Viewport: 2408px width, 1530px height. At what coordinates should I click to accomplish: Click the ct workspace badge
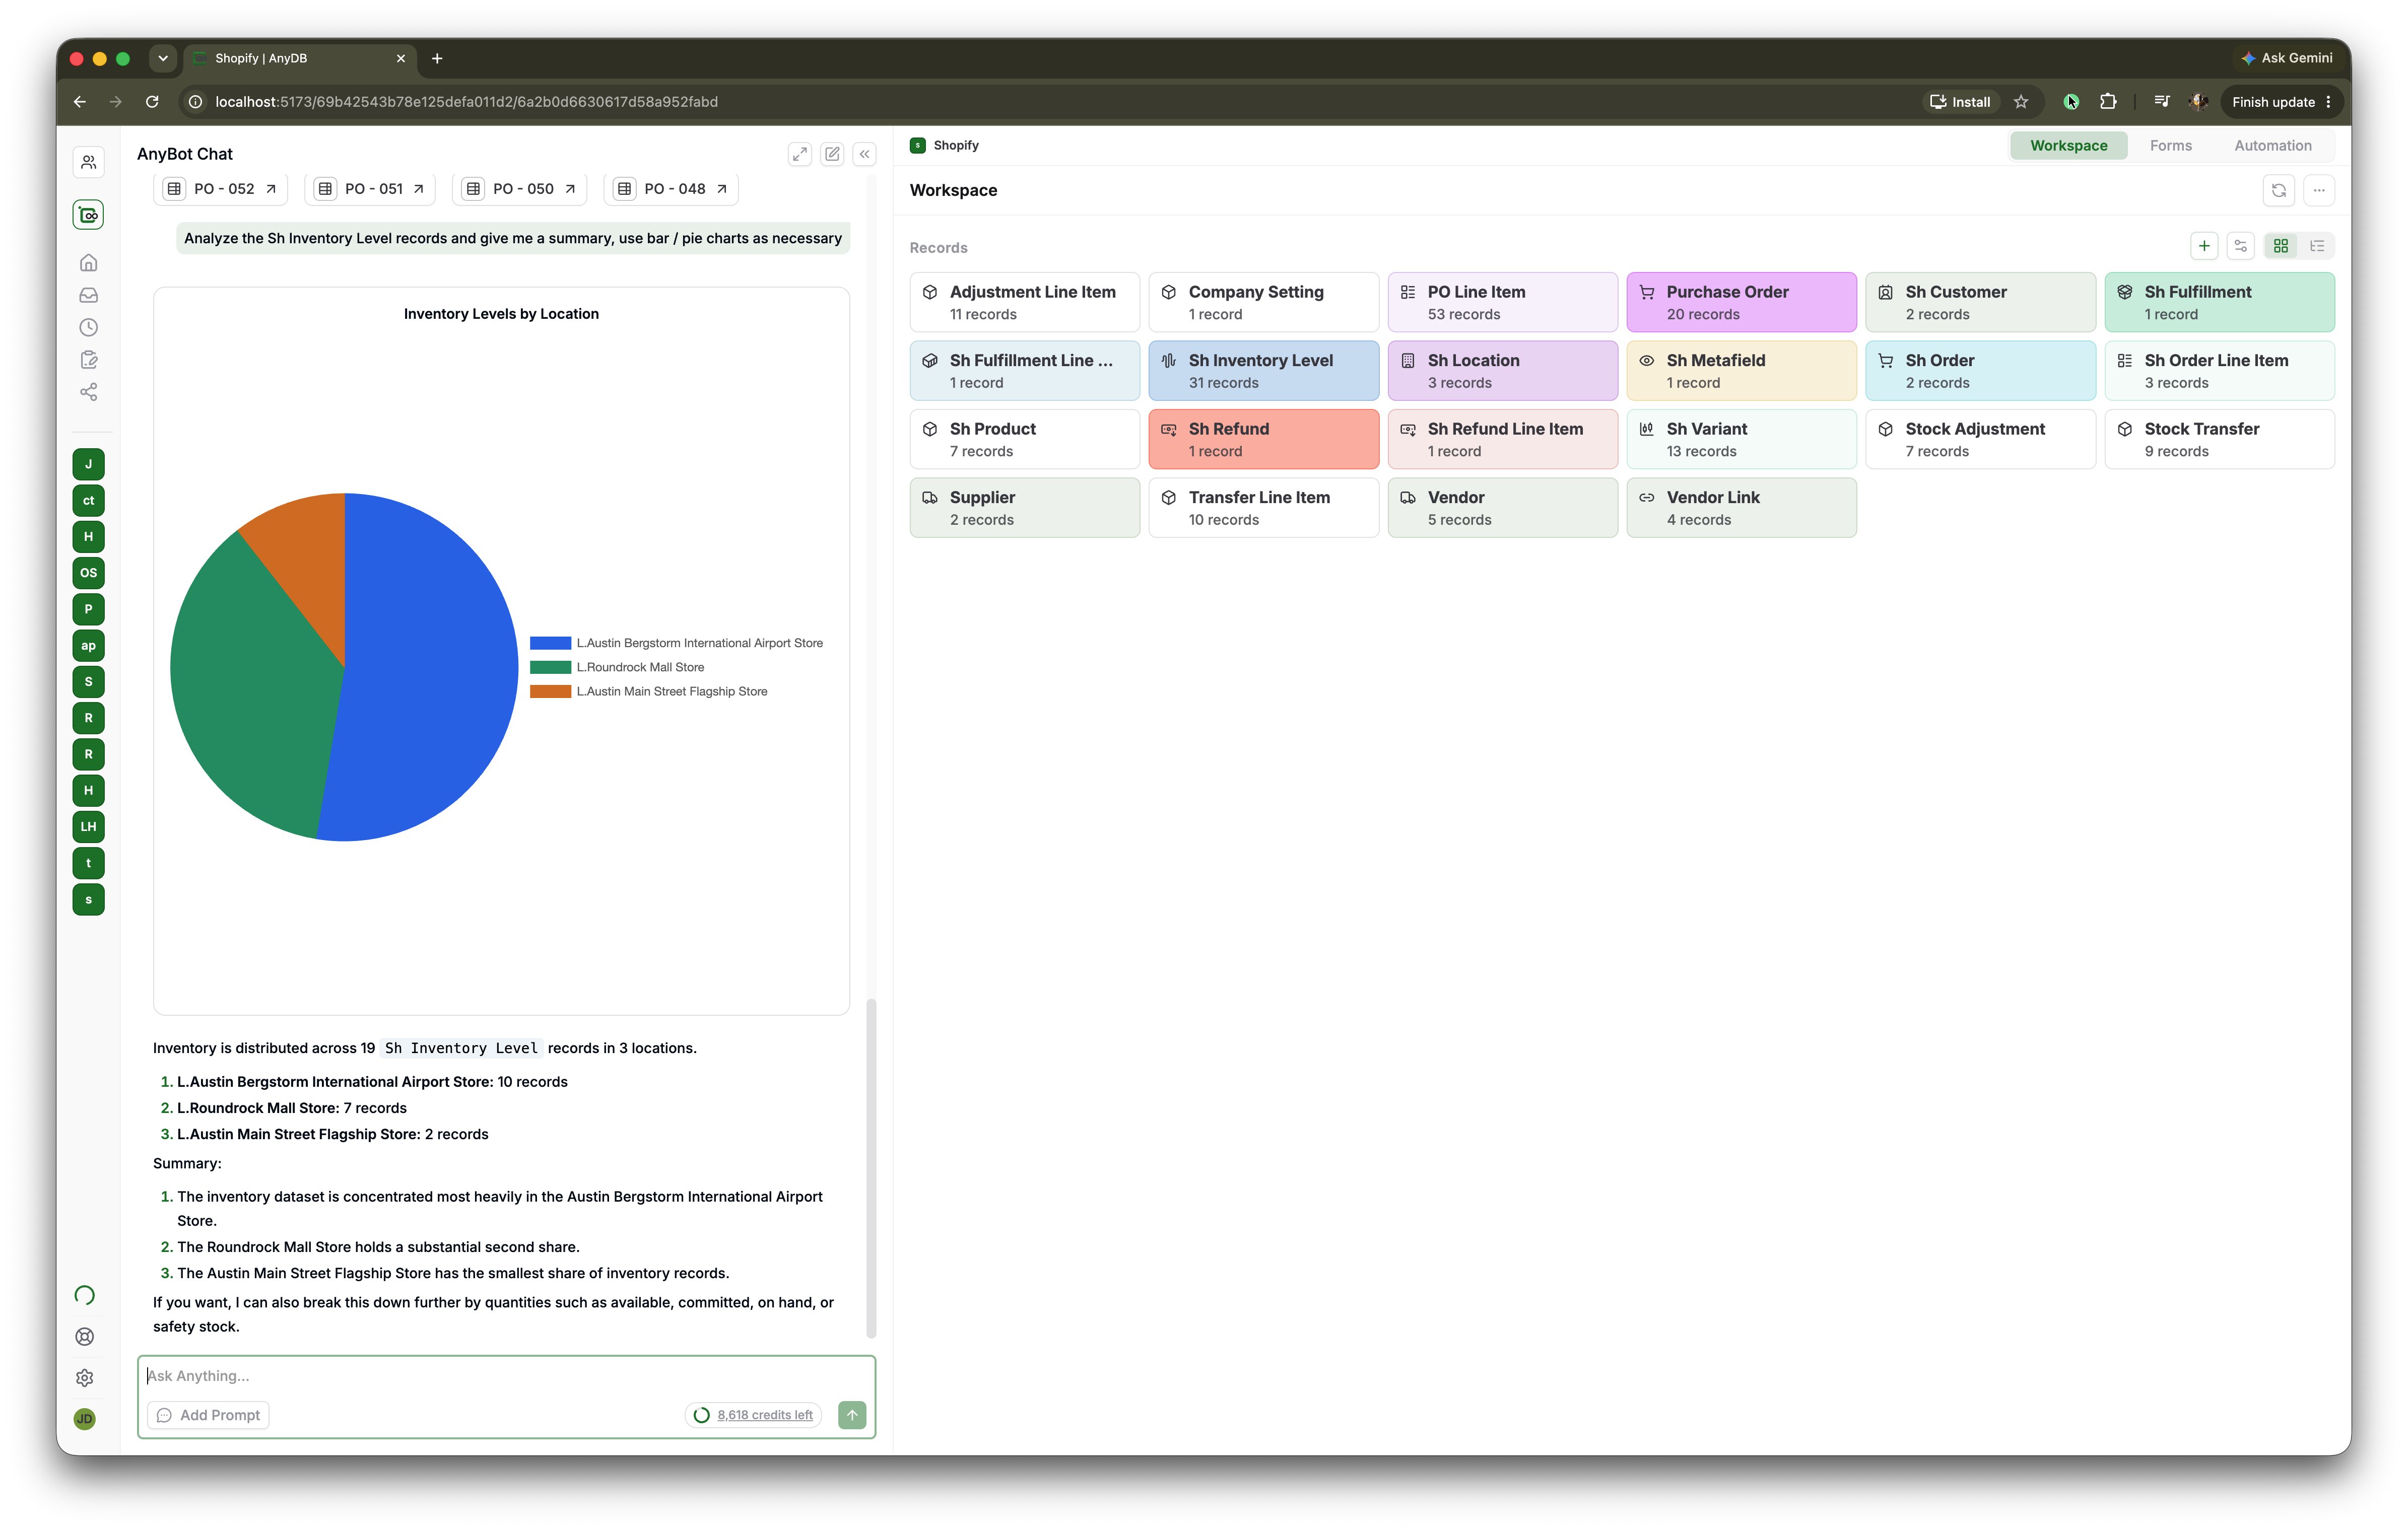88,500
